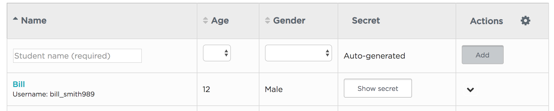Click Bill's gender cell showing Male
The image size is (554, 111).
(274, 89)
